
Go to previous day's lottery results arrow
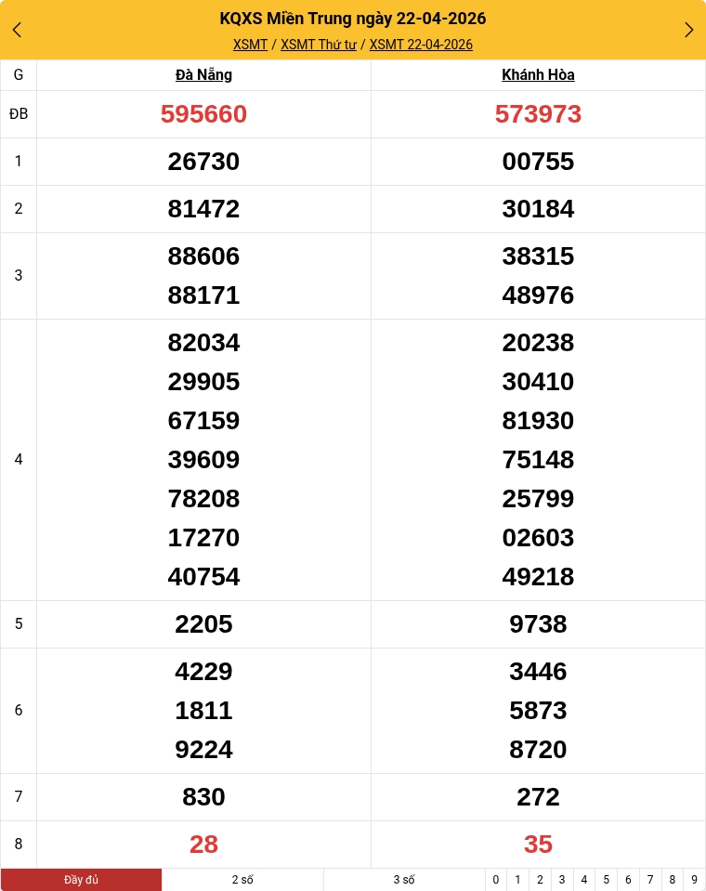coord(17,30)
